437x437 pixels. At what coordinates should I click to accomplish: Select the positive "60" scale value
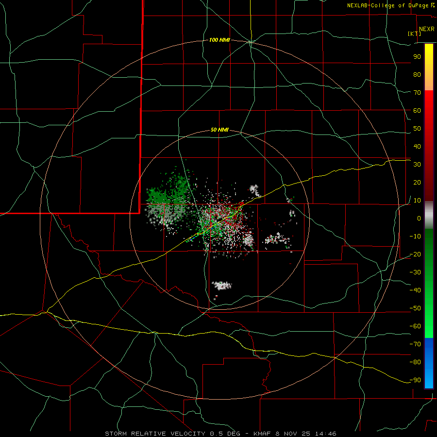pyautogui.click(x=417, y=111)
